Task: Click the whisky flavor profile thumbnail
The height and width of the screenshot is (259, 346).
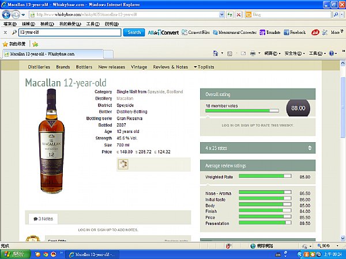Action: (x=123, y=164)
